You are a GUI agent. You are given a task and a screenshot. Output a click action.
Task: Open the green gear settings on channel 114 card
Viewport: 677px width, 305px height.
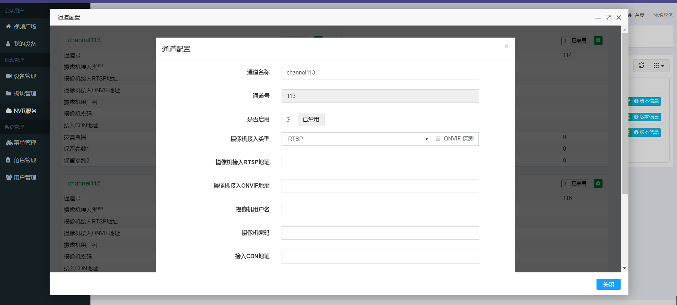pyautogui.click(x=598, y=40)
